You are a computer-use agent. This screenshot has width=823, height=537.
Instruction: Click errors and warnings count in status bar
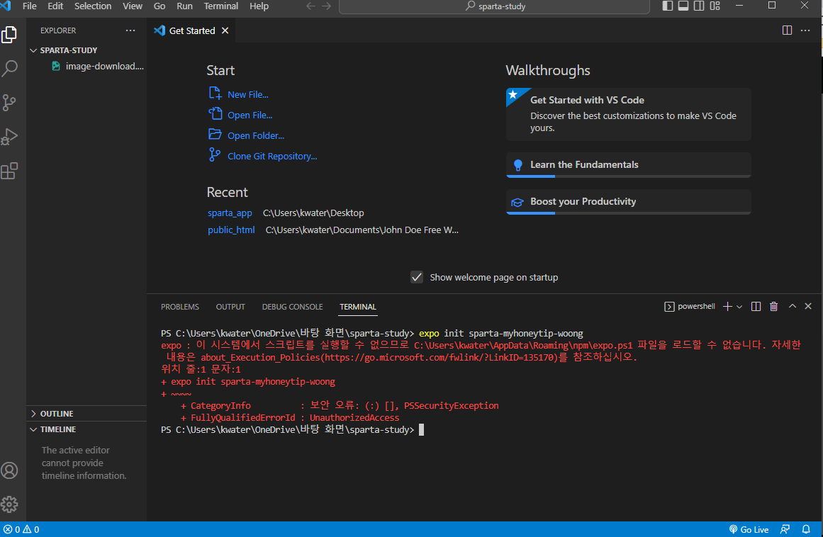[21, 530]
